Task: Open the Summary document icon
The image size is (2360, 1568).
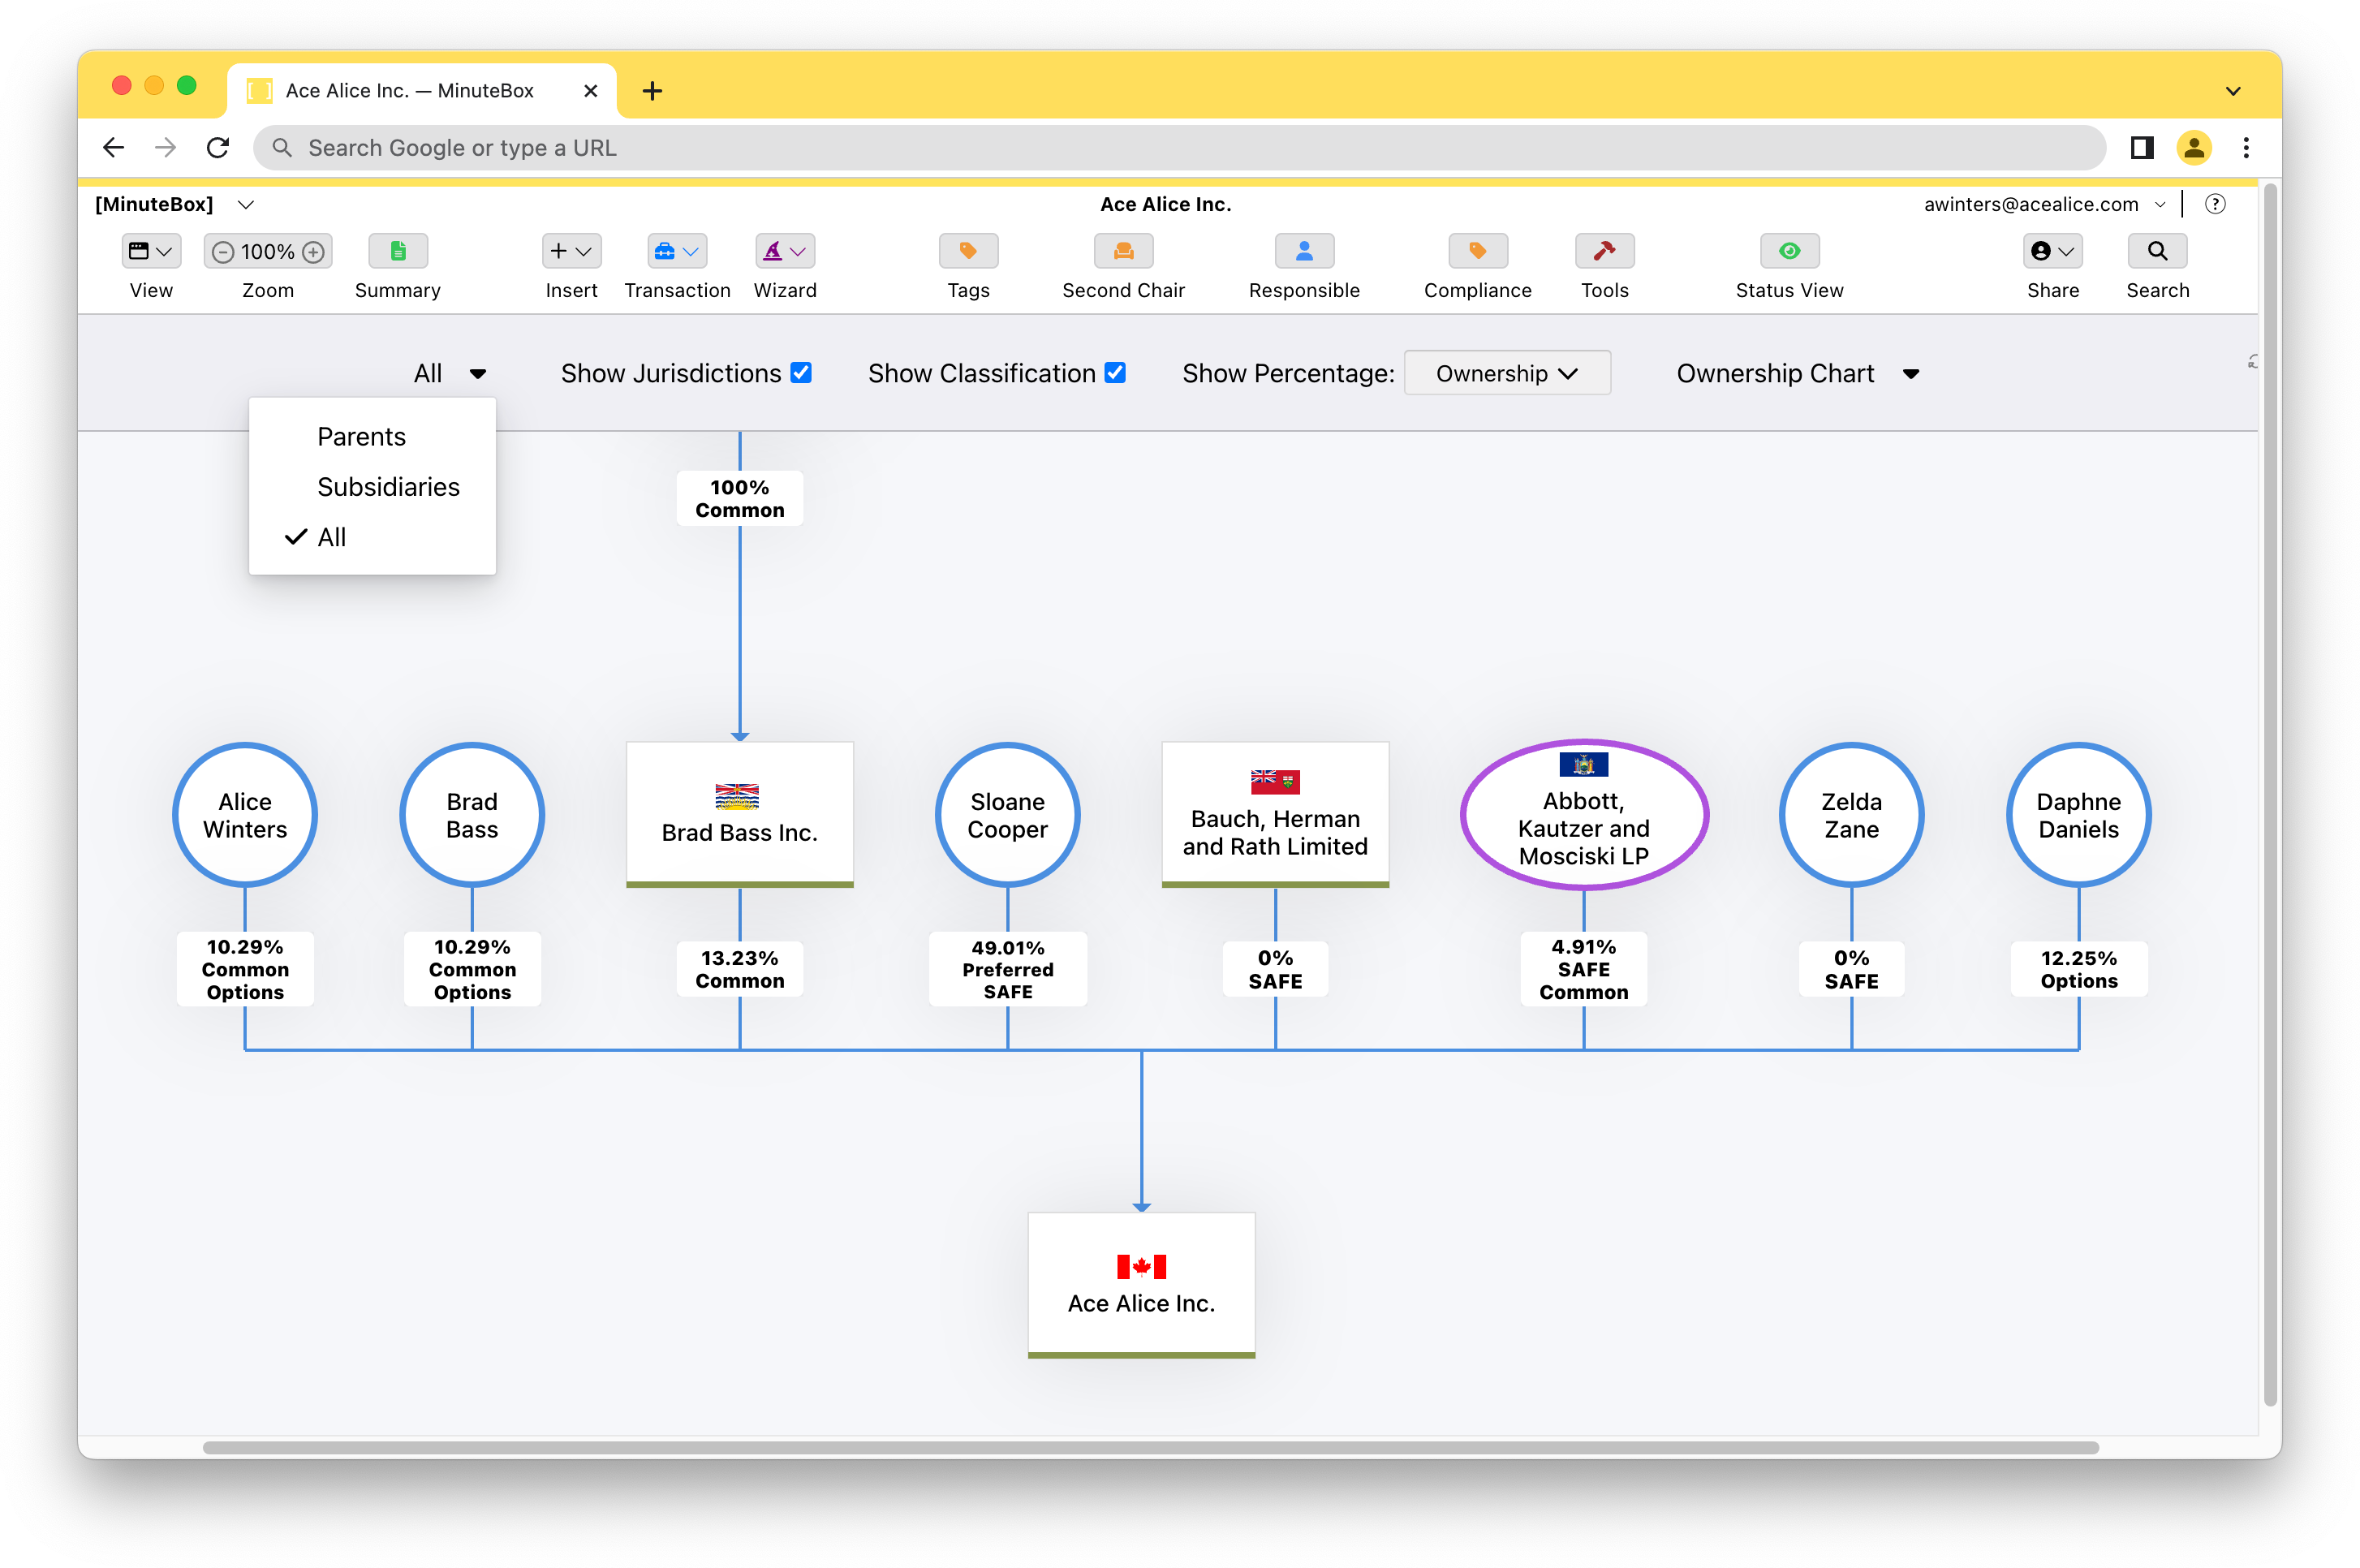Action: (397, 251)
